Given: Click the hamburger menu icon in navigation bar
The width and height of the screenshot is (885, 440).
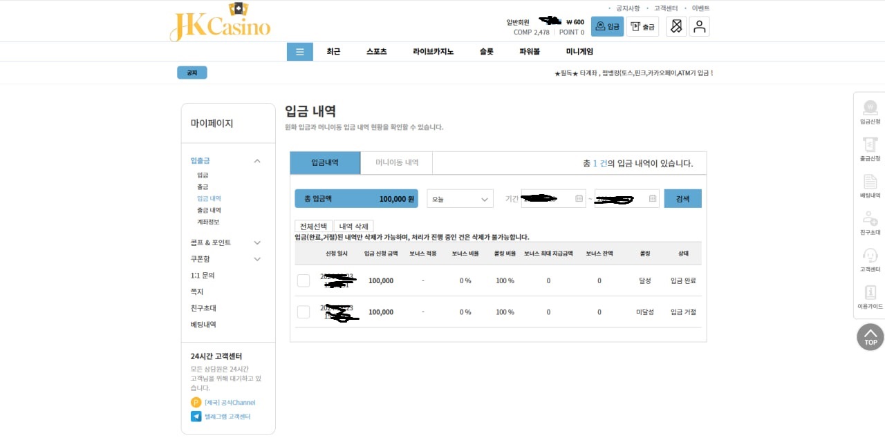Looking at the screenshot, I should pos(299,52).
